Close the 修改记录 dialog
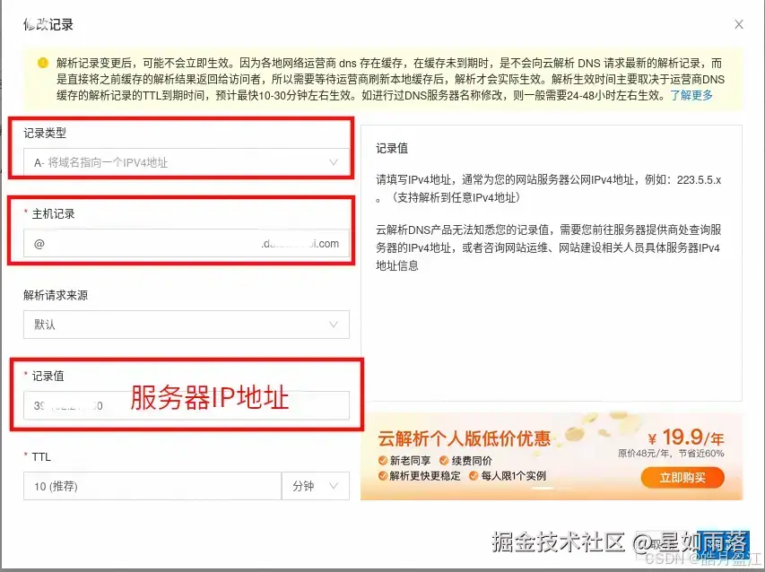Viewport: 765px width, 572px height. click(738, 25)
